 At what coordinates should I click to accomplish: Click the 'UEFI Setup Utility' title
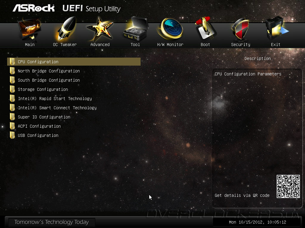[x=91, y=9]
